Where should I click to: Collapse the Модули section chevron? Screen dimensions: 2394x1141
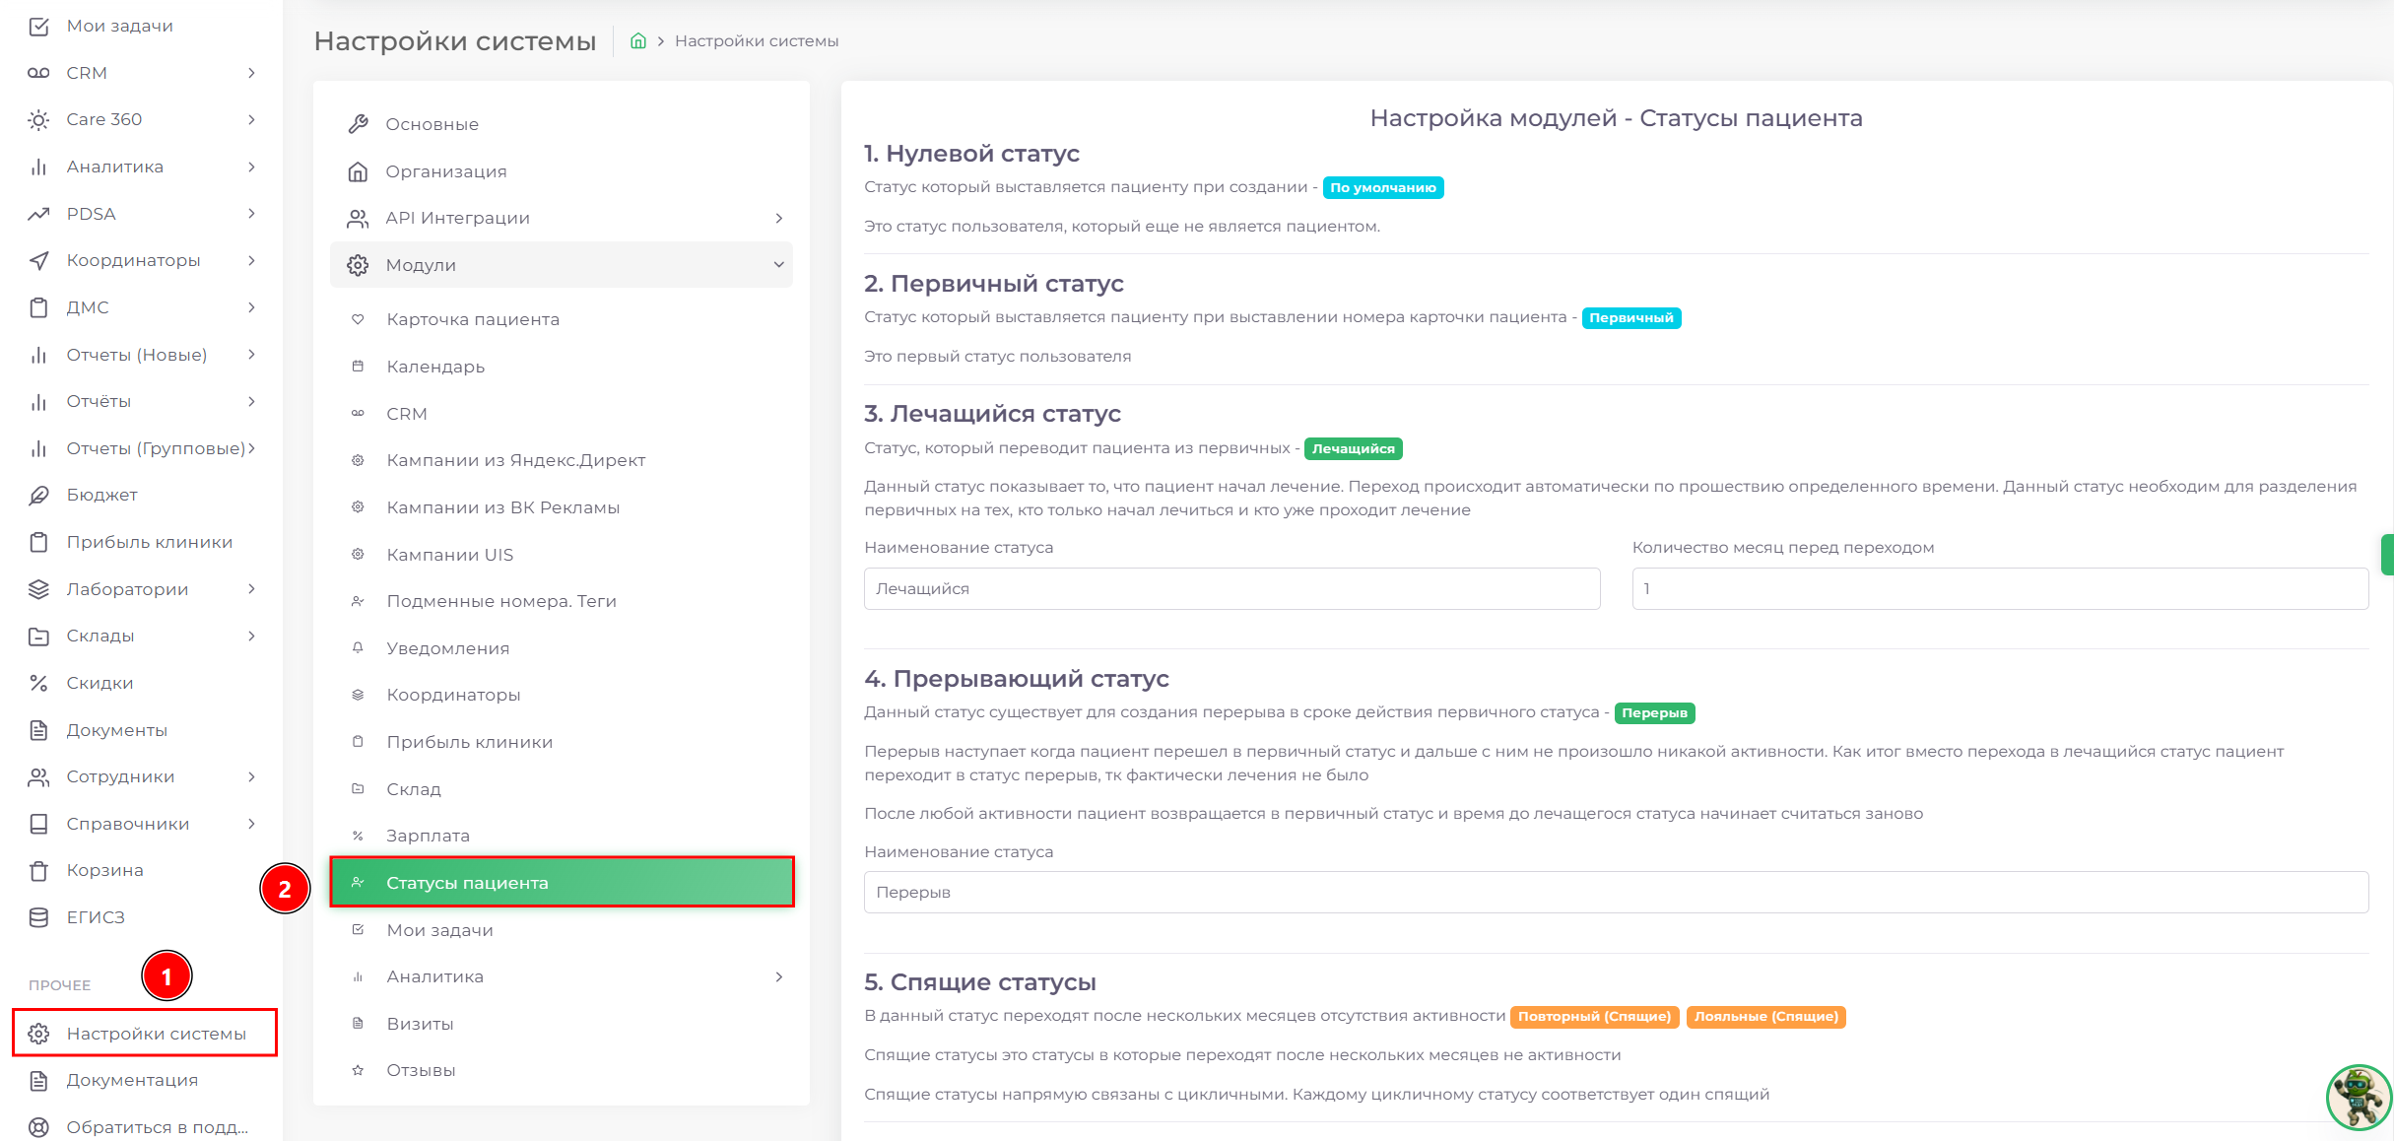coord(779,265)
